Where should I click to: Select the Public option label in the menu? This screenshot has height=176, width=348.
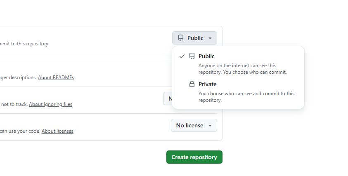(206, 56)
